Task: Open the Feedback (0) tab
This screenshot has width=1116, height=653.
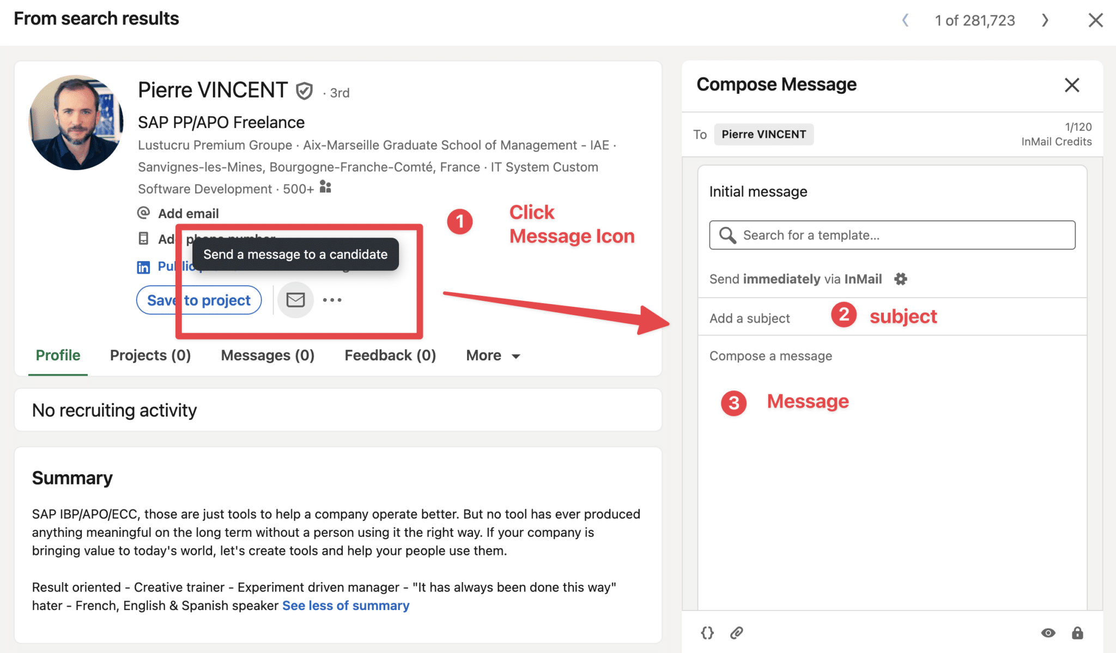Action: click(389, 355)
